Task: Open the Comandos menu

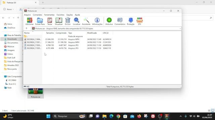Action: tap(37, 15)
